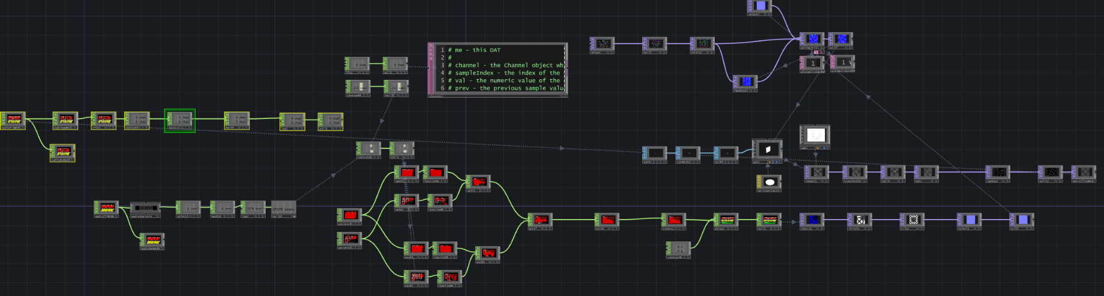Expand null10 with its plus icon

(x=294, y=217)
